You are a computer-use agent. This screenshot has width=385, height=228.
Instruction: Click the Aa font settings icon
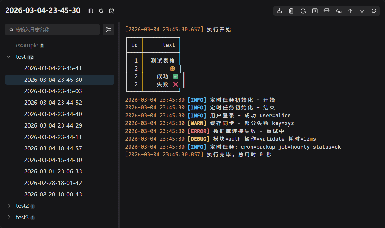pyautogui.click(x=338, y=11)
